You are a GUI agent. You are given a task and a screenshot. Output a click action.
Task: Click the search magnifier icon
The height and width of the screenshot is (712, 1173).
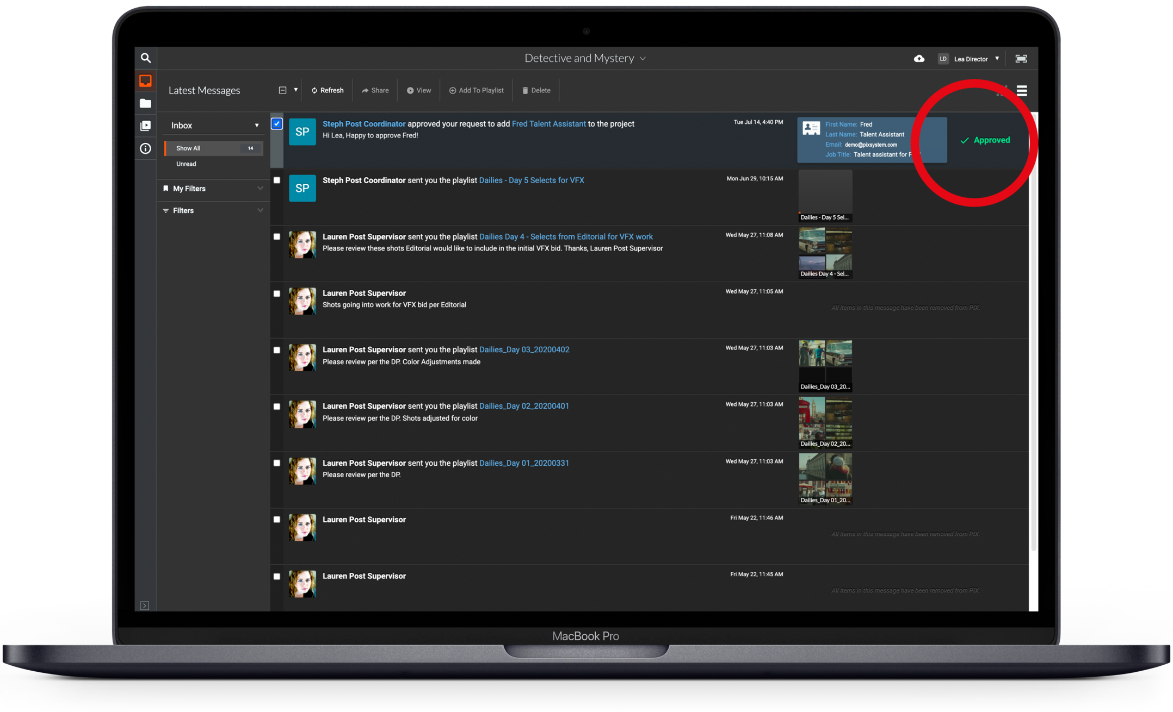(x=145, y=58)
